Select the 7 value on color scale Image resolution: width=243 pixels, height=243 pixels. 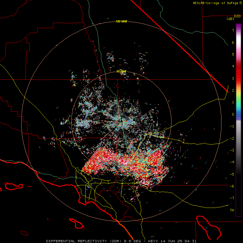233,30
